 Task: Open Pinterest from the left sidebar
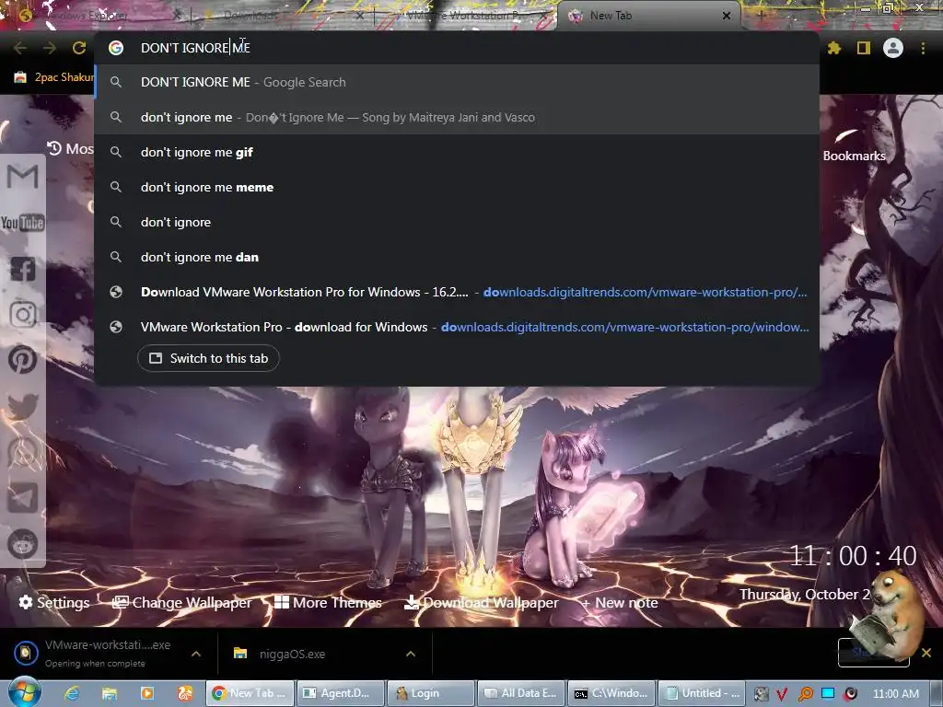pyautogui.click(x=23, y=360)
